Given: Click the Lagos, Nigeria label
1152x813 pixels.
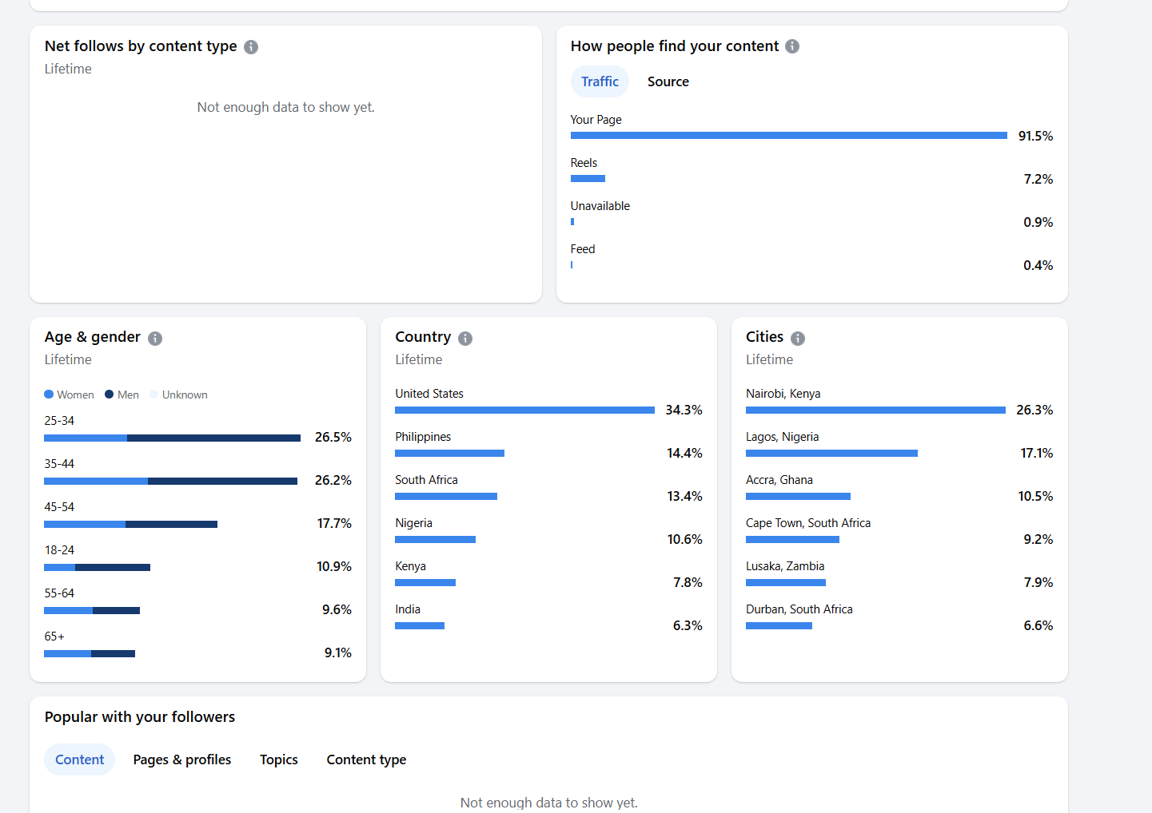Looking at the screenshot, I should [x=782, y=437].
